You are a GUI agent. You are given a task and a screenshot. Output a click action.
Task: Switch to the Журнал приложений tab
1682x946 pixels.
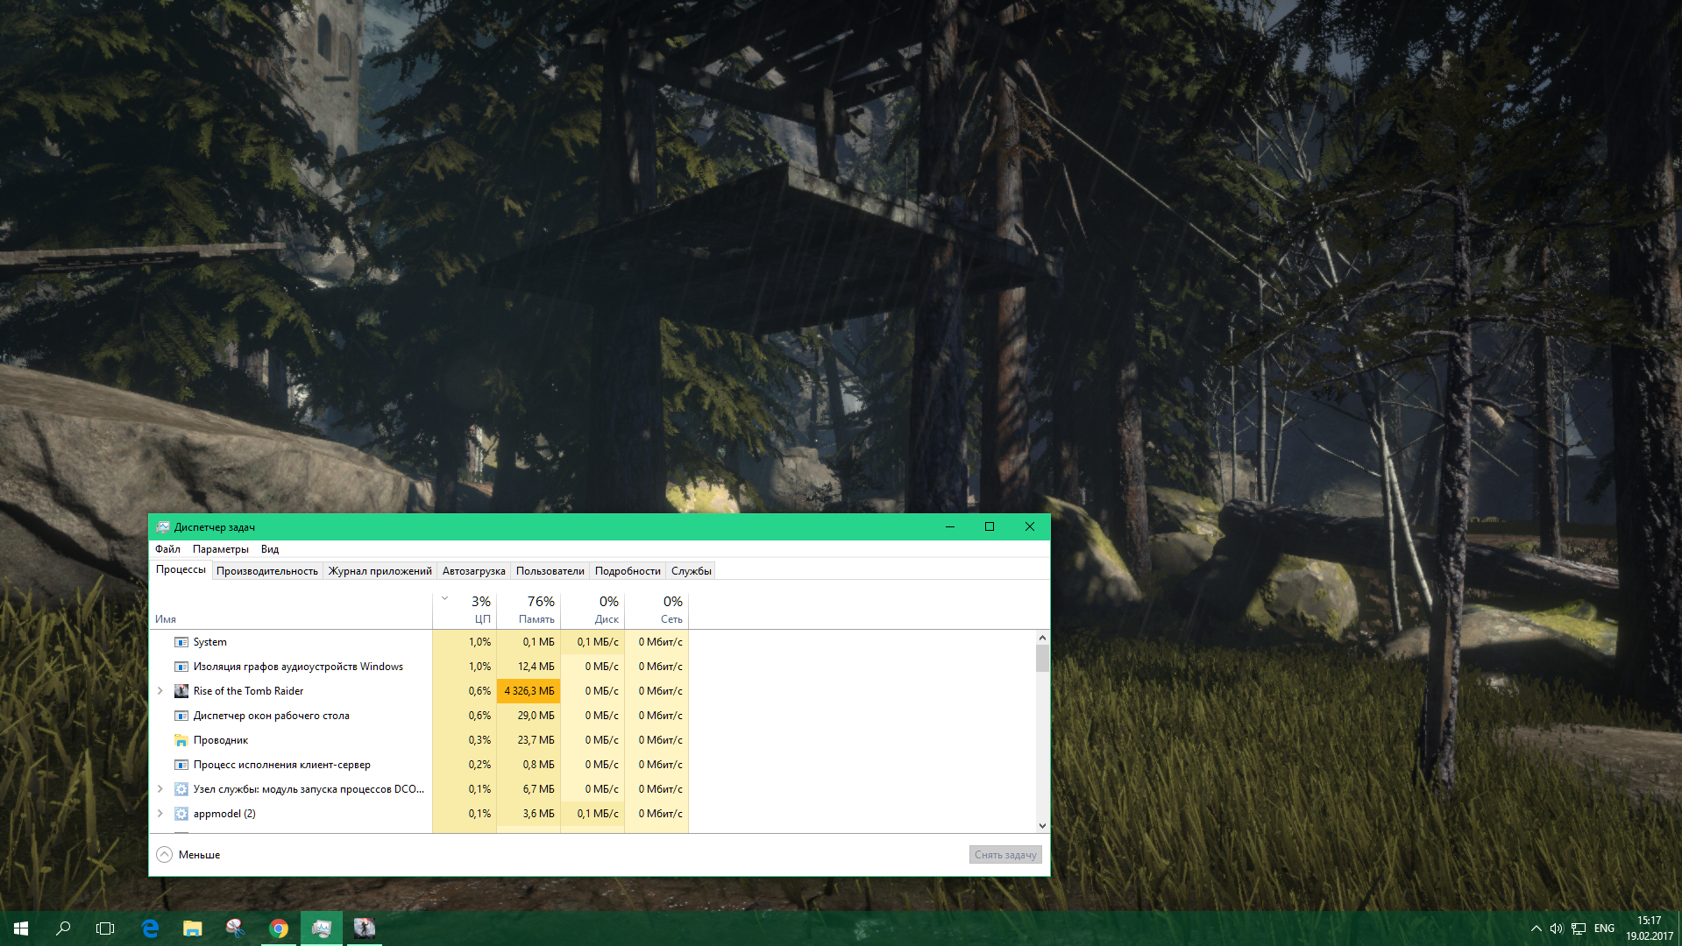380,571
